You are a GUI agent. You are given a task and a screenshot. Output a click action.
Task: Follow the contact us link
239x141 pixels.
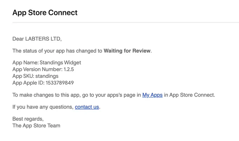point(87,107)
